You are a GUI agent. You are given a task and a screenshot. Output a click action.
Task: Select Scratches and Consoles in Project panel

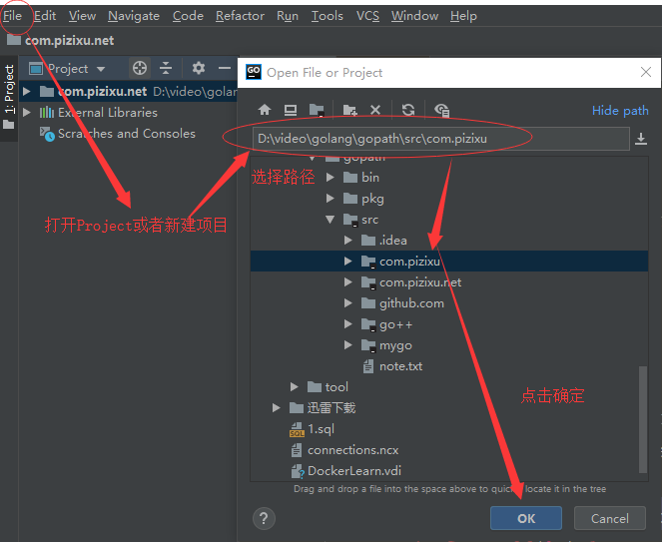[x=126, y=134]
